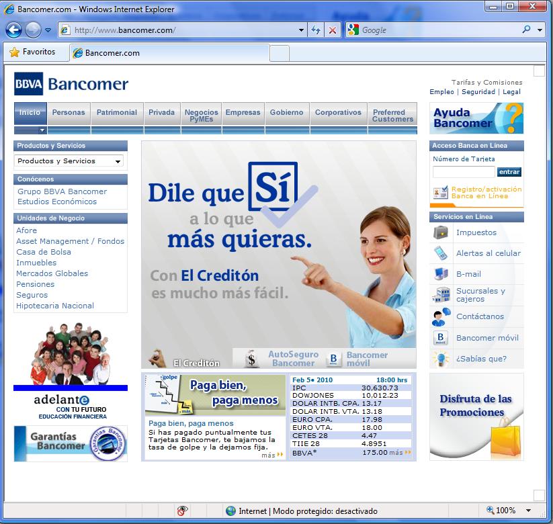Viewport: 553px width, 524px height.
Task: Open Casa de Bolsa link
Action: (x=44, y=252)
